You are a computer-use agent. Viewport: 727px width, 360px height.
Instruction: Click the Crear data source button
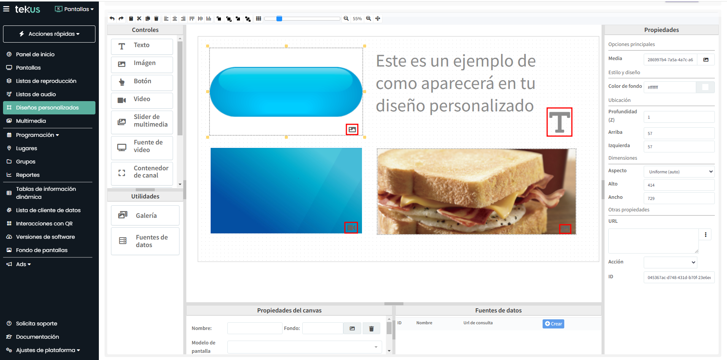tap(553, 324)
